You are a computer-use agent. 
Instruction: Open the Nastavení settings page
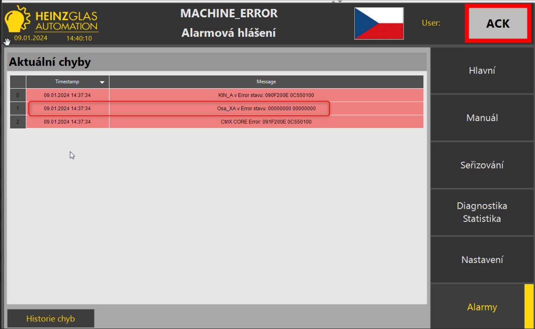[482, 260]
